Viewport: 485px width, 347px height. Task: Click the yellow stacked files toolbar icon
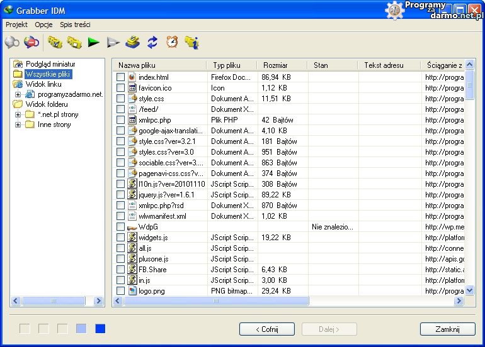coord(132,43)
